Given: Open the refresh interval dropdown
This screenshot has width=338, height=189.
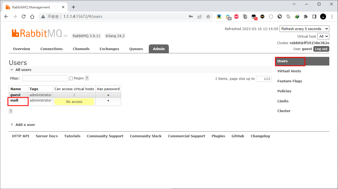Looking at the screenshot, I should pos(304,29).
